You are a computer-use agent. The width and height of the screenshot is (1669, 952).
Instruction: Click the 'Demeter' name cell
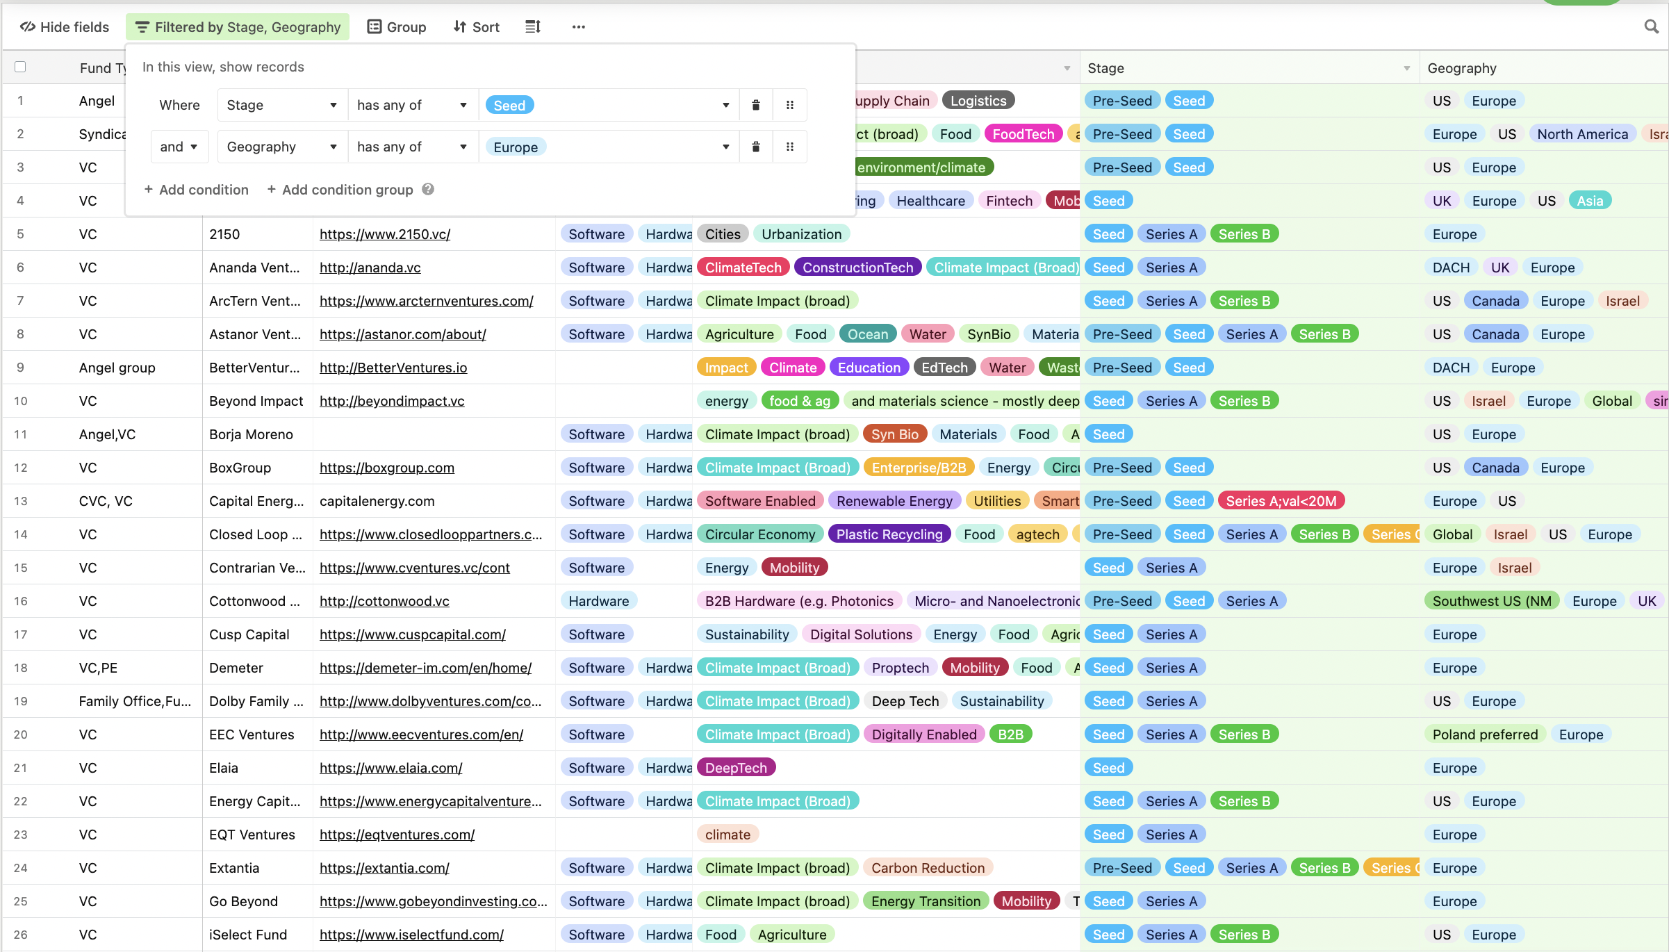click(x=257, y=668)
